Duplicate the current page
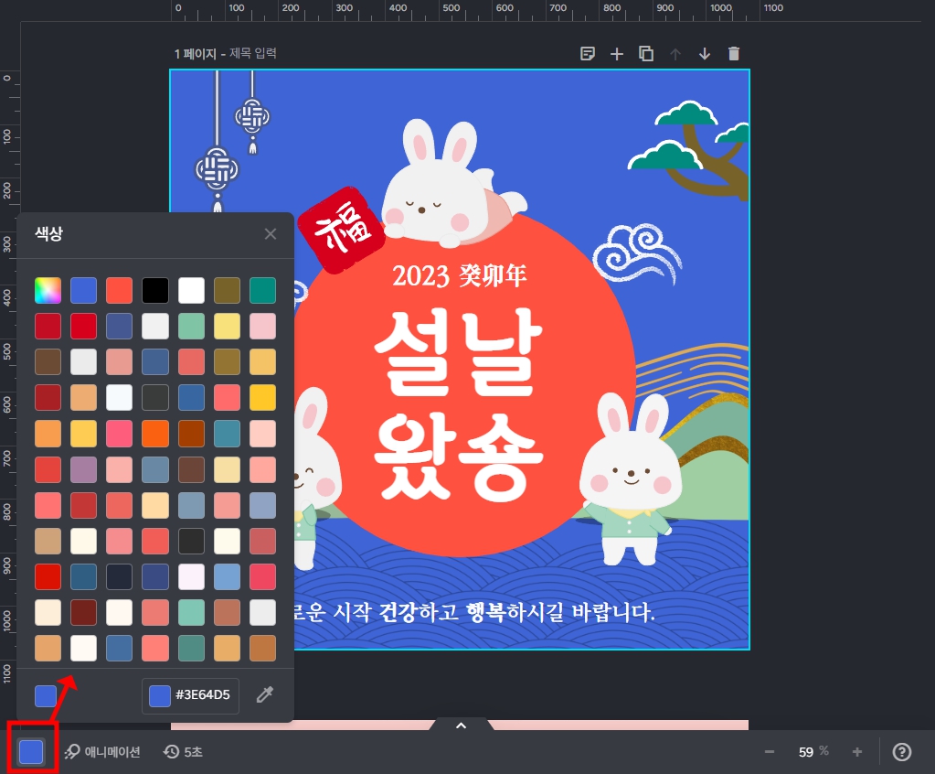 tap(646, 53)
